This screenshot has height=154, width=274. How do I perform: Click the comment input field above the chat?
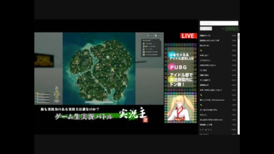pyautogui.click(x=219, y=23)
